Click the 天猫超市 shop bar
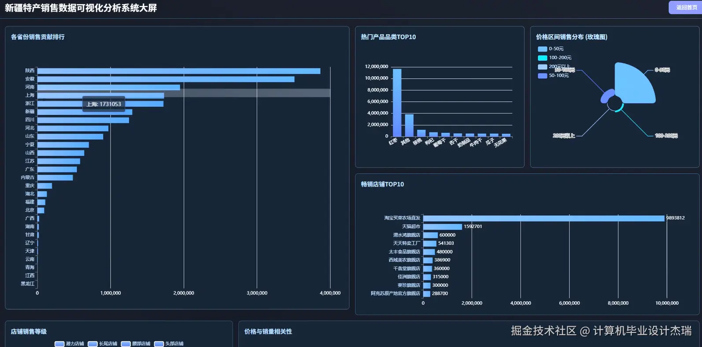Image resolution: width=702 pixels, height=347 pixels. pyautogui.click(x=443, y=226)
